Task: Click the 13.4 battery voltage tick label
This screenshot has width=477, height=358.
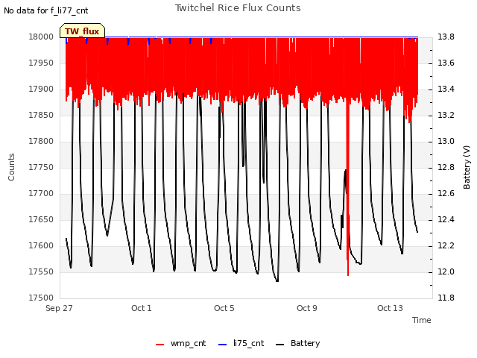Action: (446, 89)
